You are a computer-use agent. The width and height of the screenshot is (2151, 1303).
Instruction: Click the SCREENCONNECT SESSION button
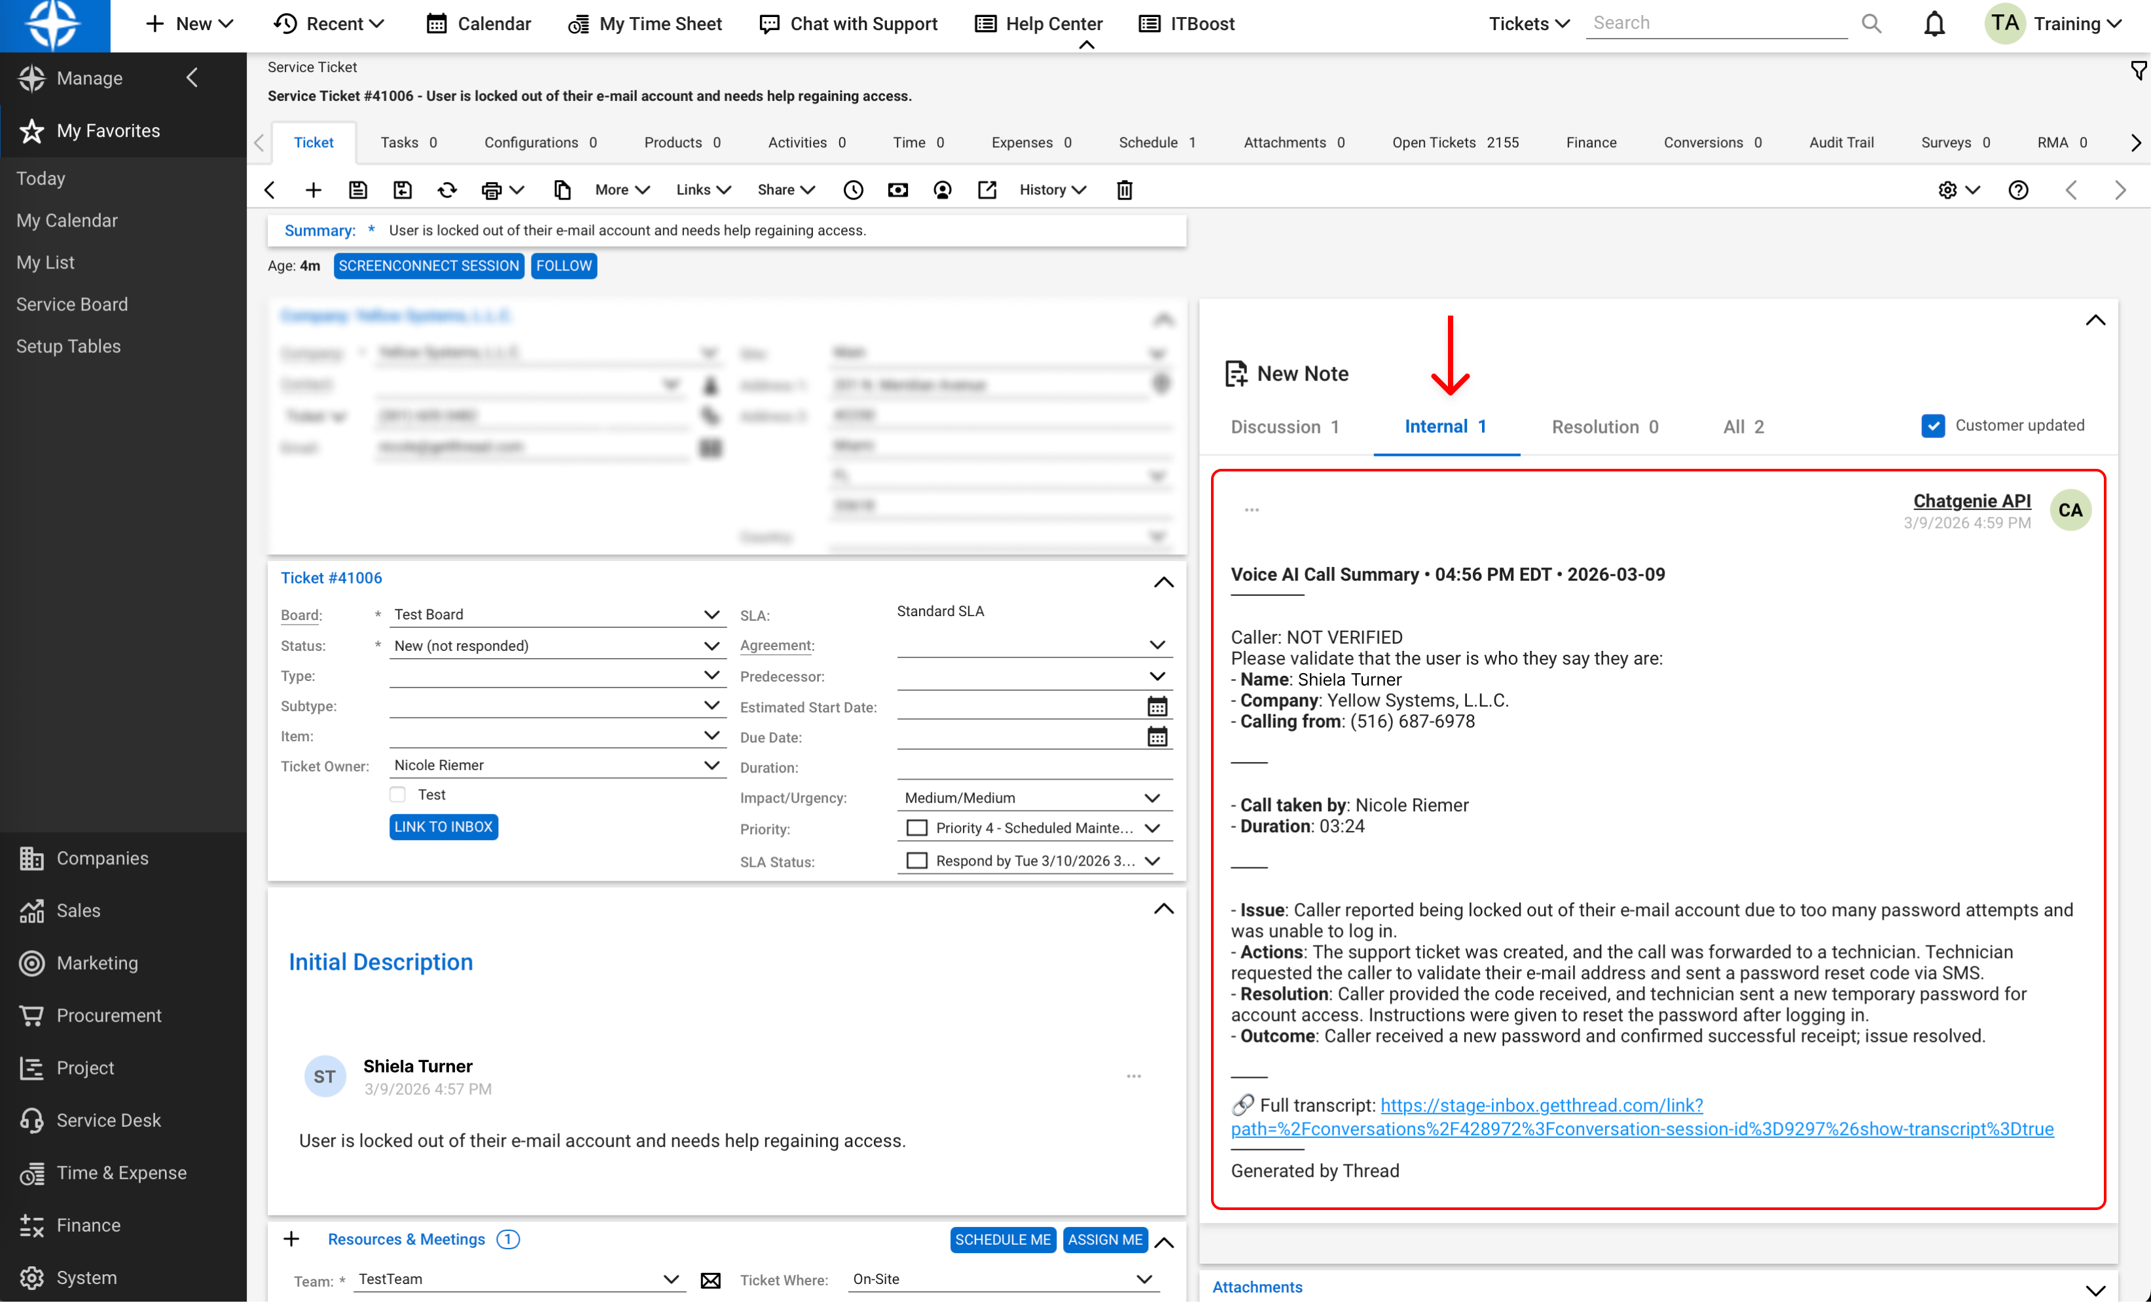(429, 265)
